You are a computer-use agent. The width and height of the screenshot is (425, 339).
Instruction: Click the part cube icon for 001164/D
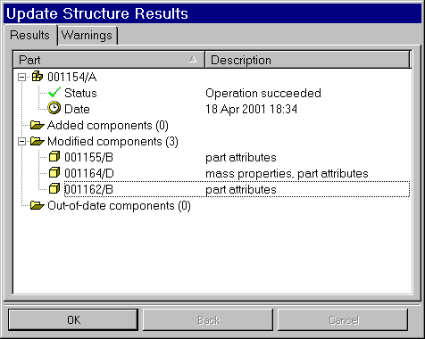click(x=54, y=172)
